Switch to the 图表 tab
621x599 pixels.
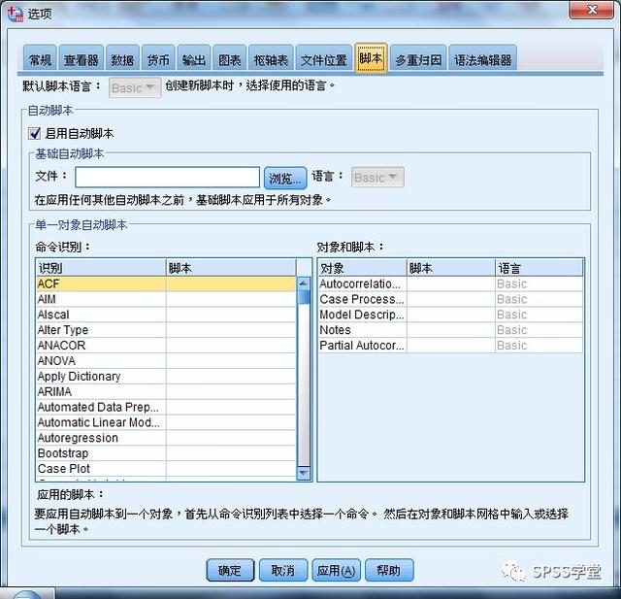click(230, 59)
